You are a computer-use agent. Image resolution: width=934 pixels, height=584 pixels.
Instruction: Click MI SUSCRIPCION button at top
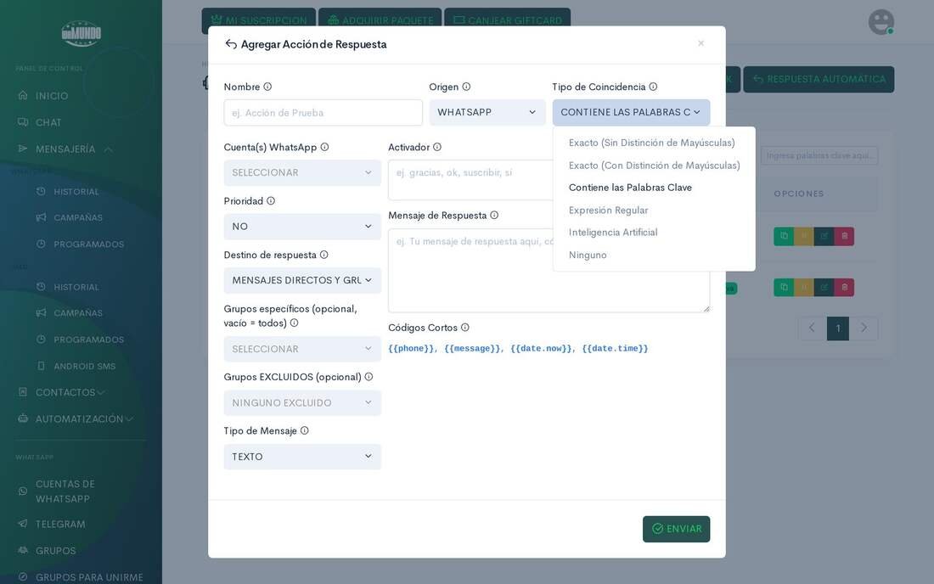[258, 20]
